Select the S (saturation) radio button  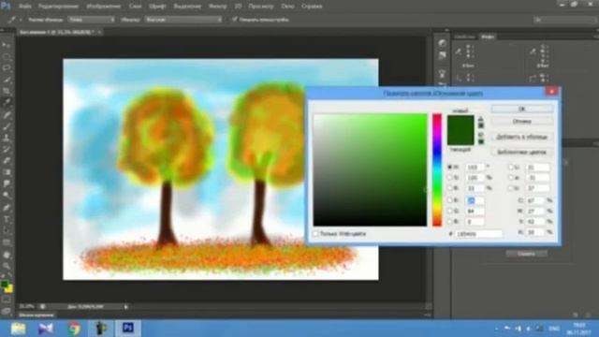point(450,177)
